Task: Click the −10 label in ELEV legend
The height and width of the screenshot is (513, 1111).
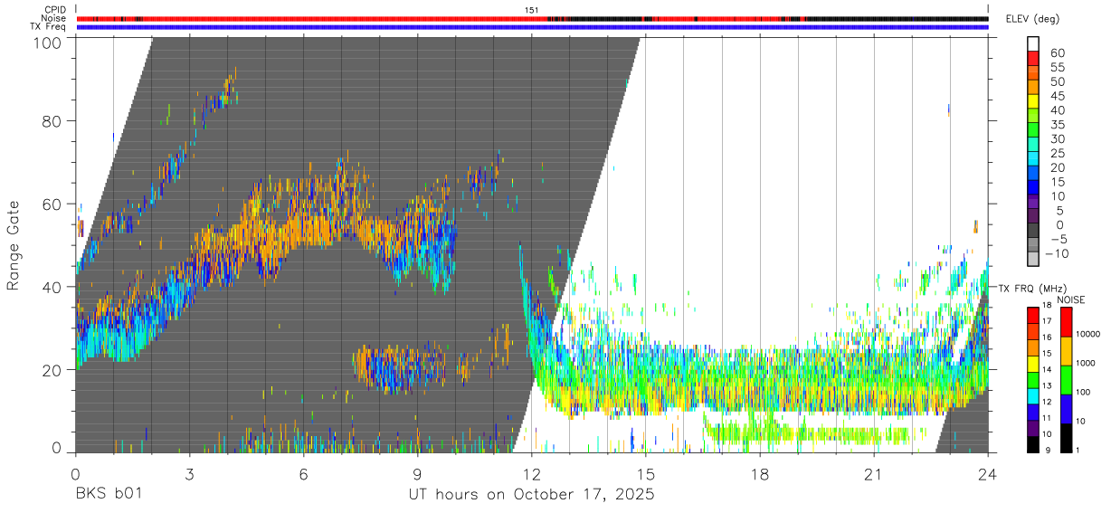Action: [x=1058, y=253]
